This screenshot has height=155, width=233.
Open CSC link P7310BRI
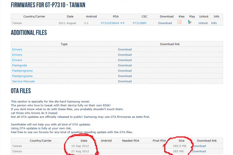pyautogui.click(x=139, y=23)
